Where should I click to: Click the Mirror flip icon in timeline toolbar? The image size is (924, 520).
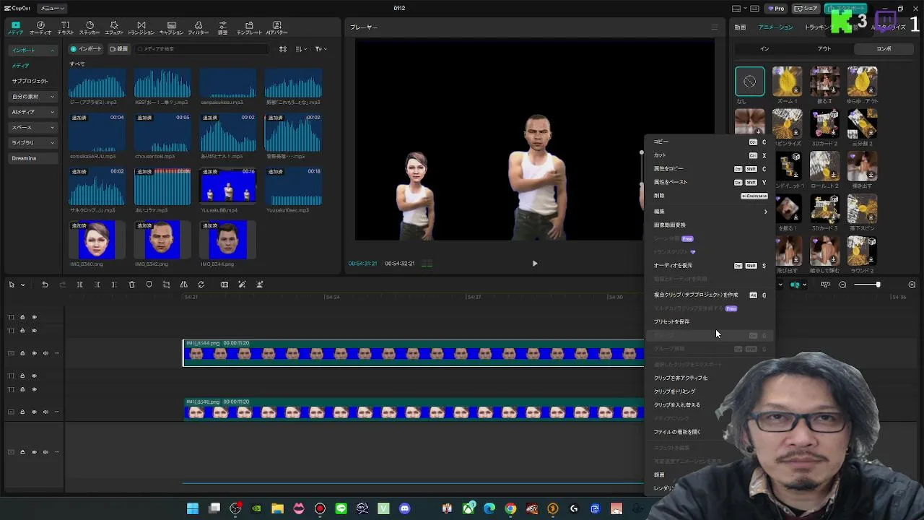183,285
